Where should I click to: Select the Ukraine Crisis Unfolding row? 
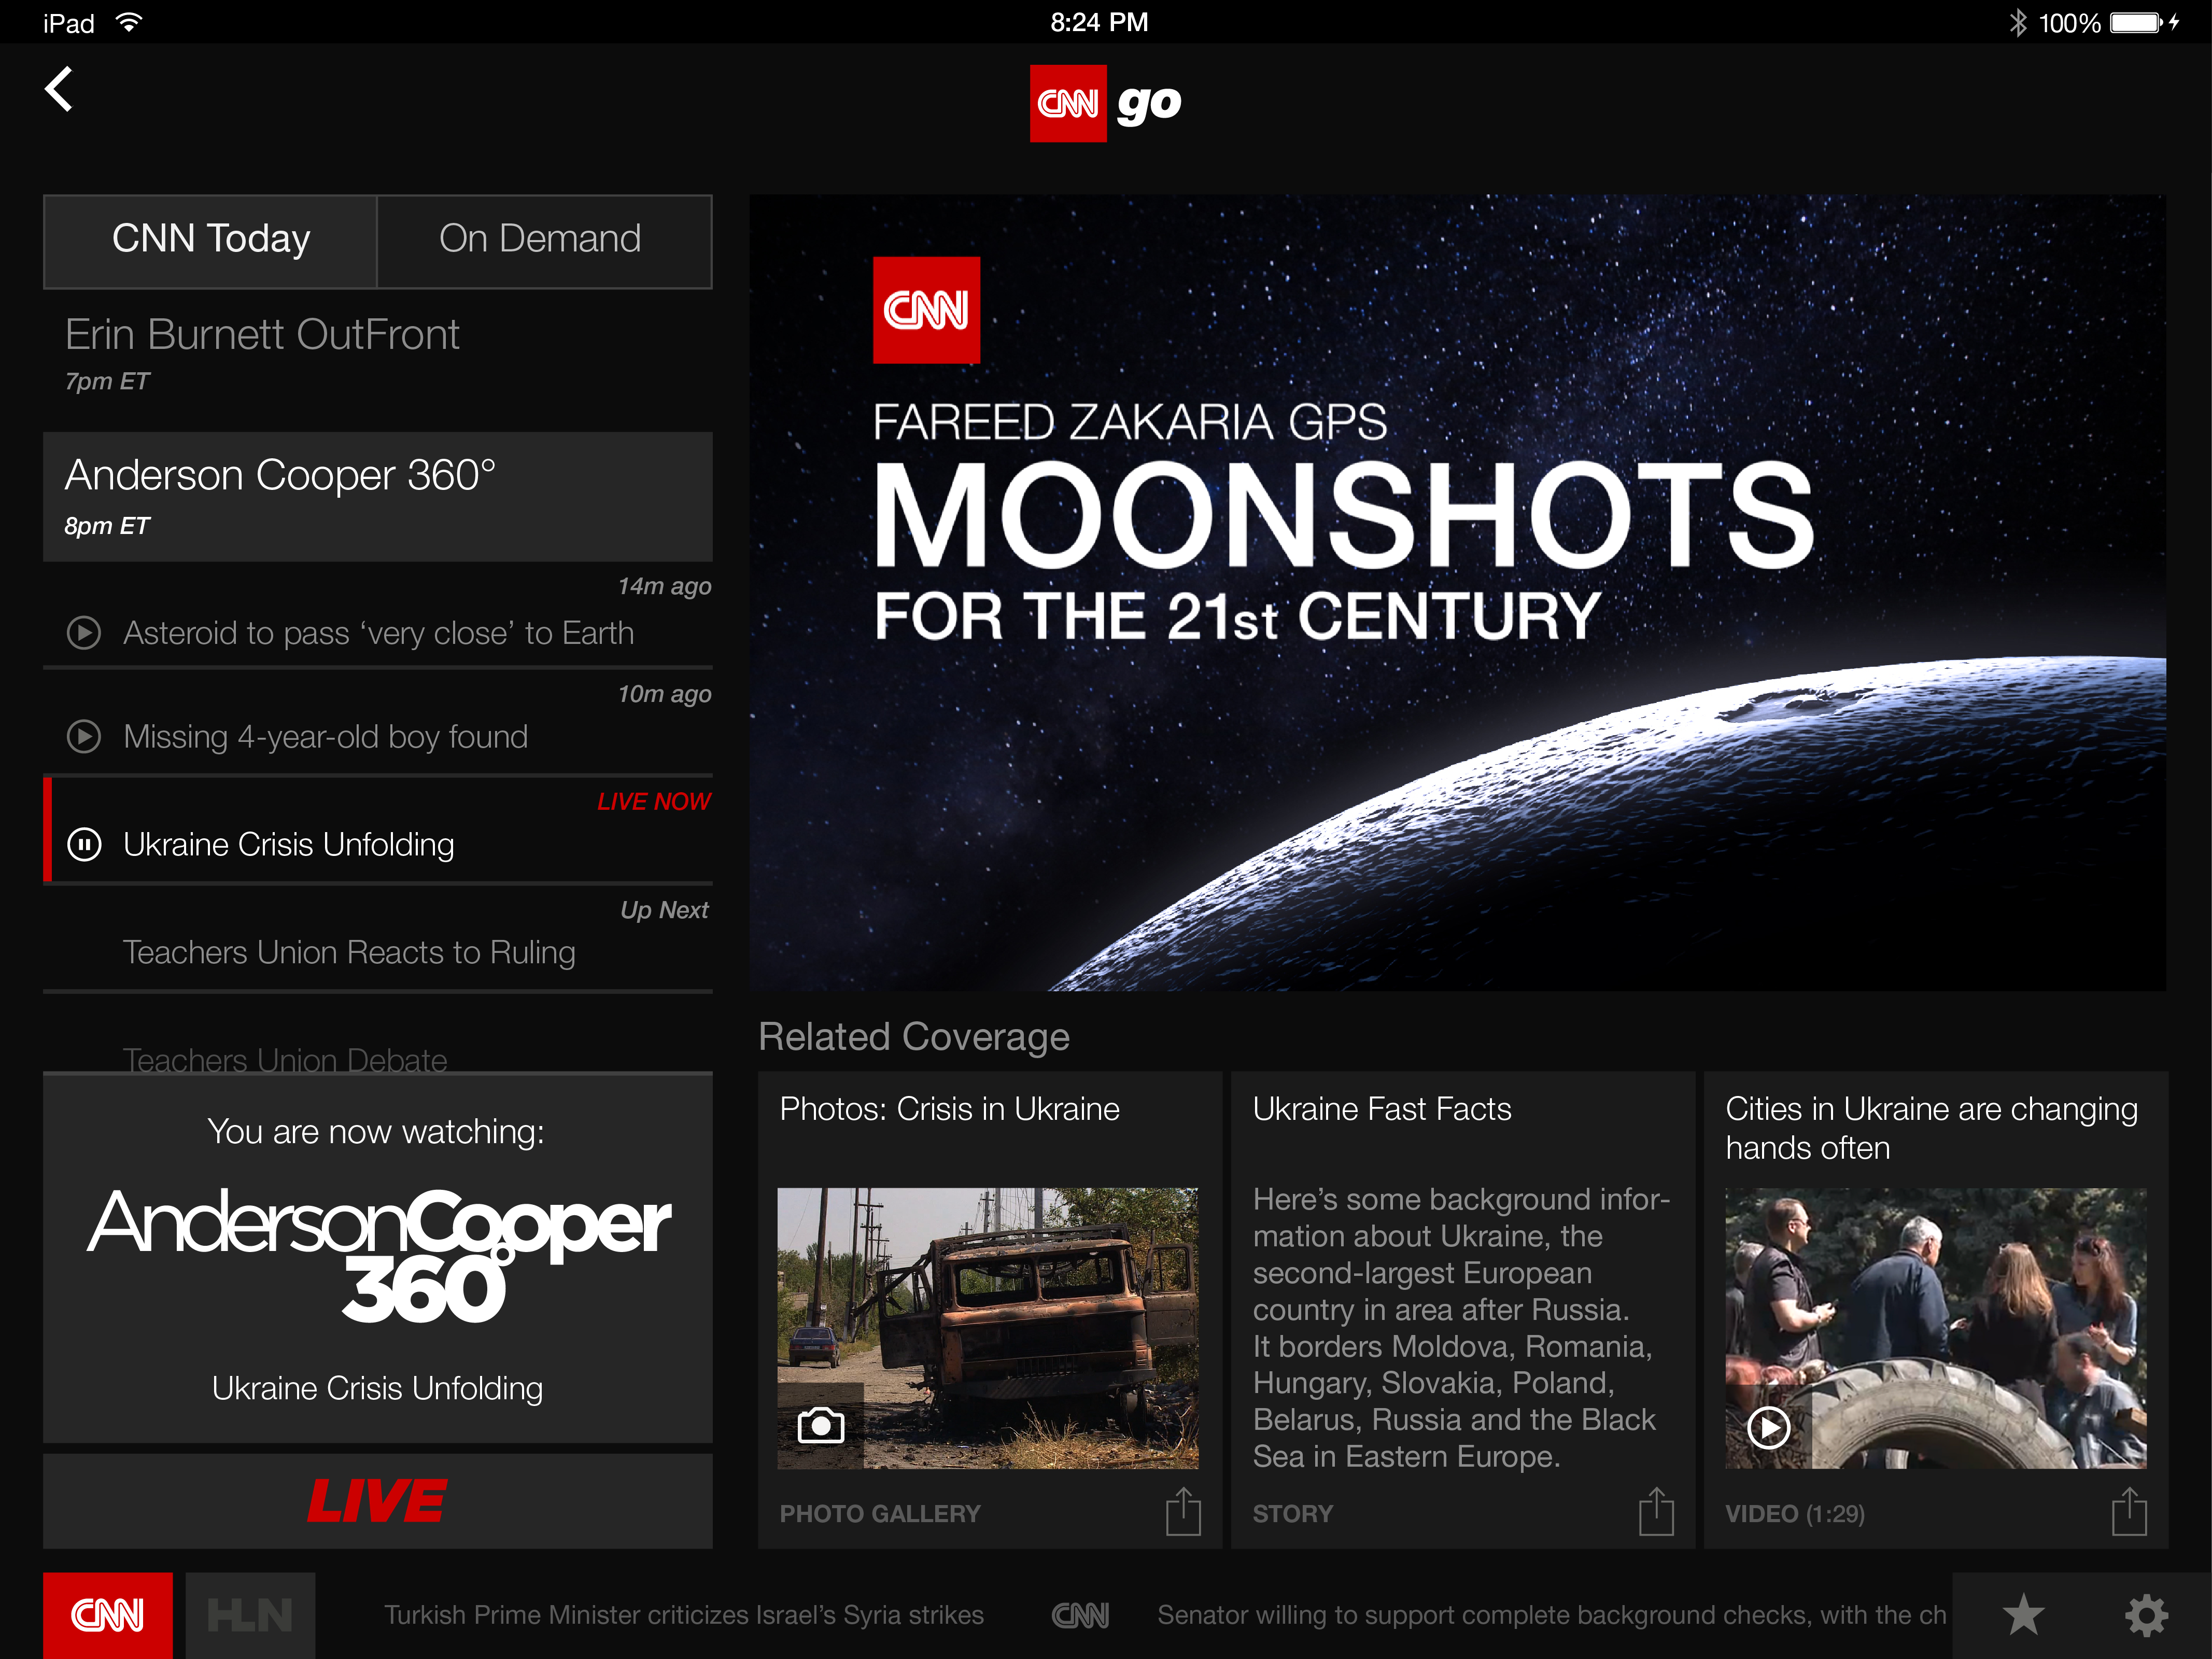[x=377, y=831]
